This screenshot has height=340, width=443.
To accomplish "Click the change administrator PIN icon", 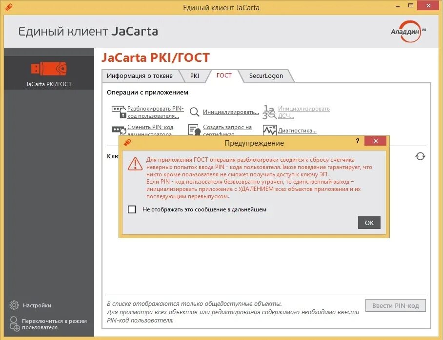I will pyautogui.click(x=119, y=130).
